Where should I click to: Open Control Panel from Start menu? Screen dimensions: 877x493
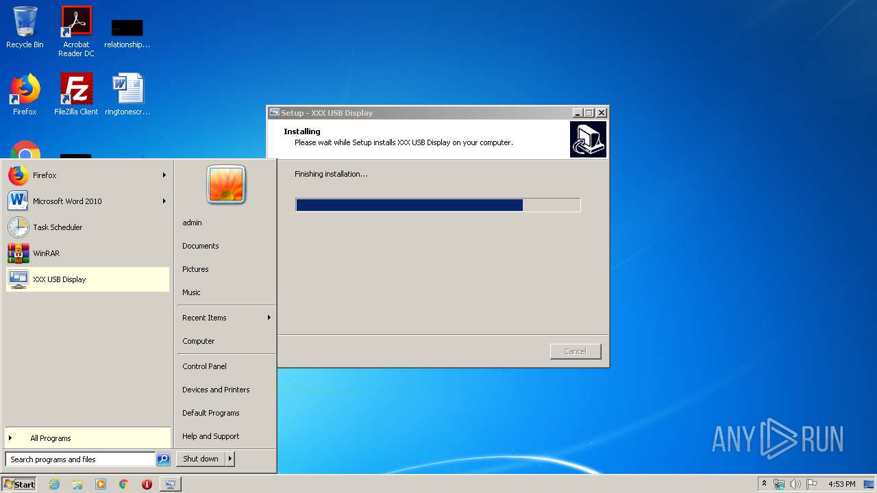(x=226, y=366)
